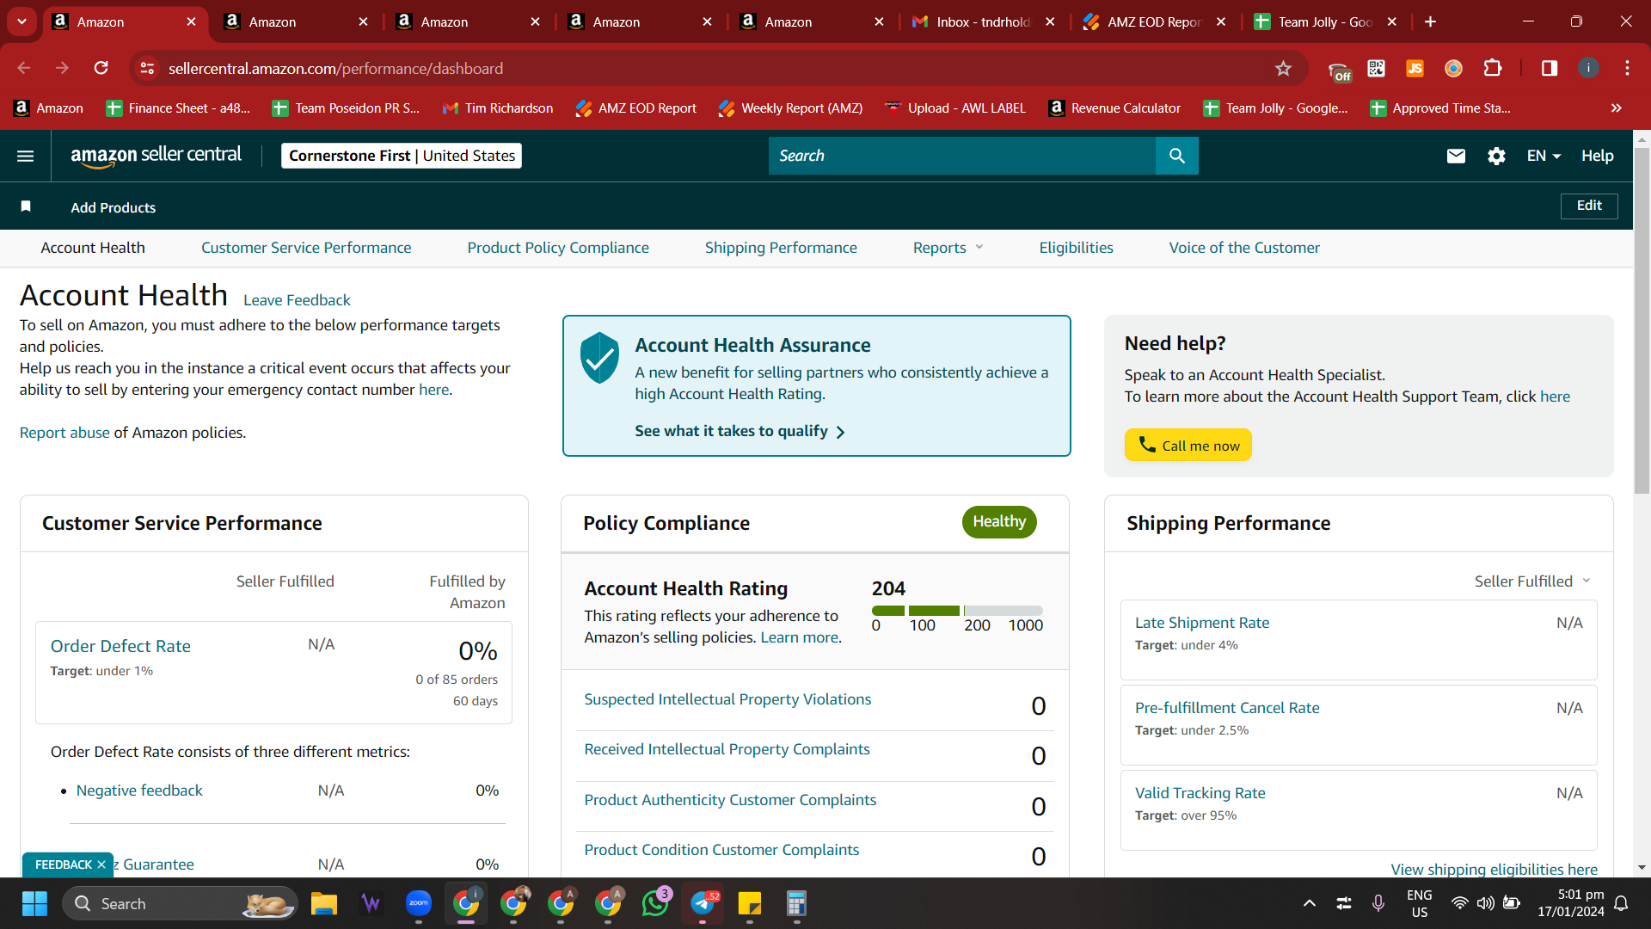Switch to Customer Service Performance tab
The width and height of the screenshot is (1651, 929).
pyautogui.click(x=306, y=248)
